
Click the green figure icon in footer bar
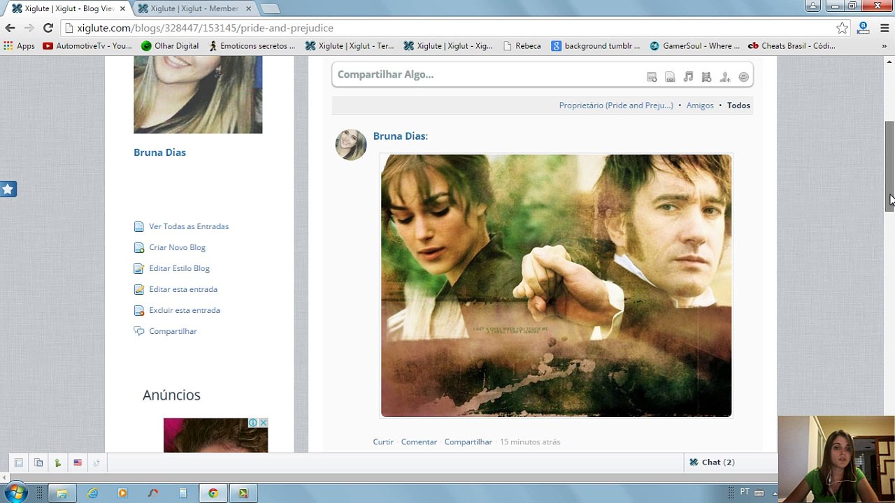58,462
